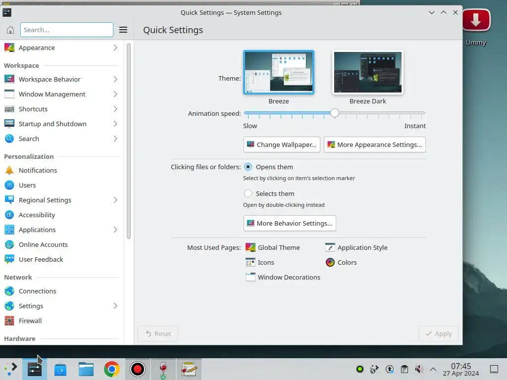Expand the Startup and Shutdown chevron
The height and width of the screenshot is (380, 507).
(115, 124)
